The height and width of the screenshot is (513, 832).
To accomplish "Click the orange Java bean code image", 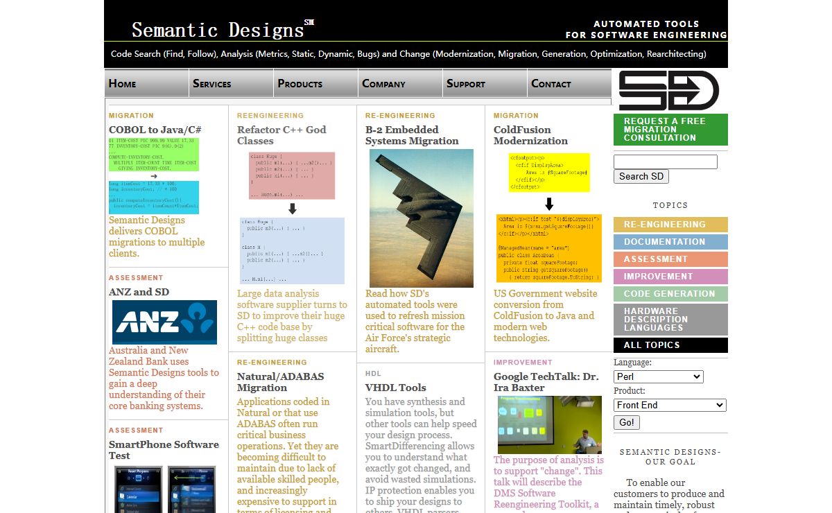I will point(549,248).
